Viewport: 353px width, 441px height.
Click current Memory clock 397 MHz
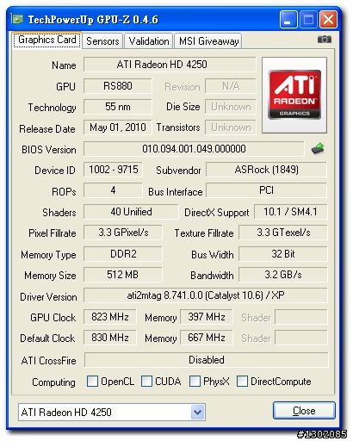click(207, 317)
